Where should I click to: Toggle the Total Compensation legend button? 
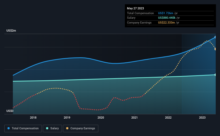point(23,129)
